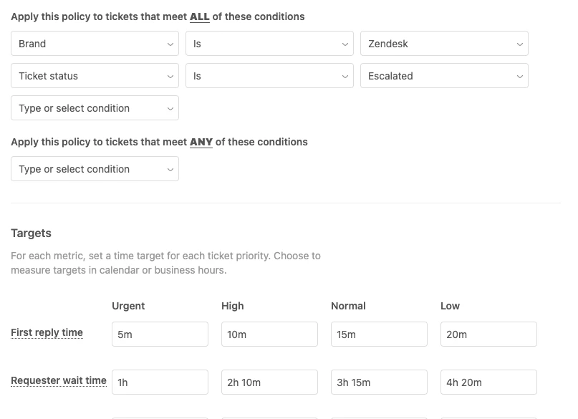Open the Ticket status operator 'Is' dropdown
This screenshot has width=578, height=419.
tap(269, 76)
